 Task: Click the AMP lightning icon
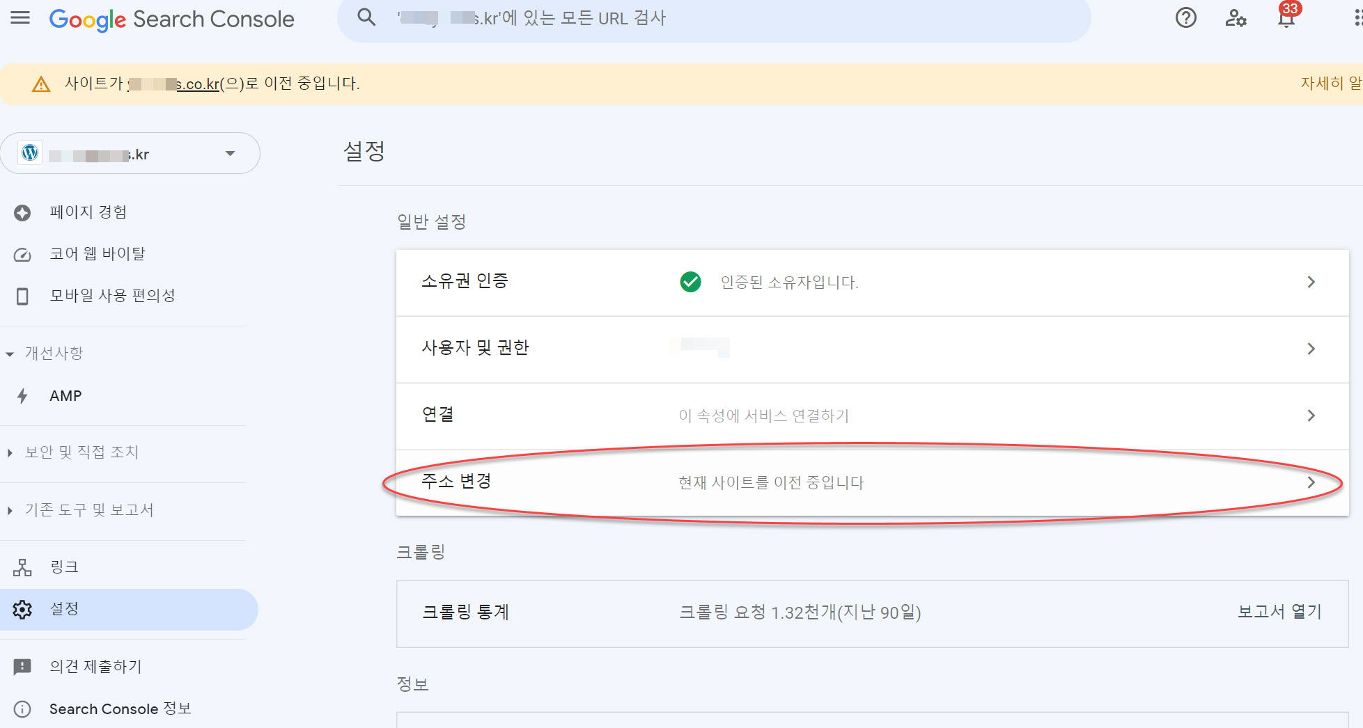pos(22,396)
